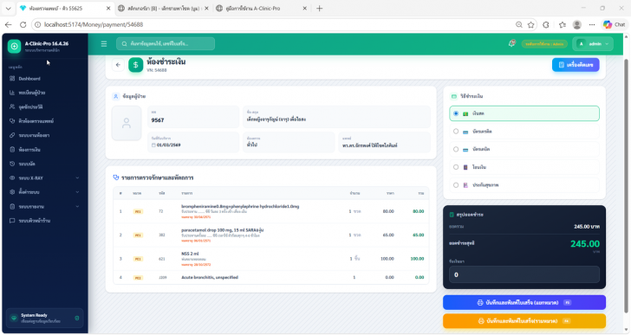Open the notification bell icon

click(x=512, y=43)
